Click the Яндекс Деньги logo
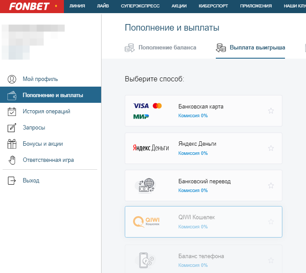Viewport: 306px width, 273px height. (x=151, y=148)
